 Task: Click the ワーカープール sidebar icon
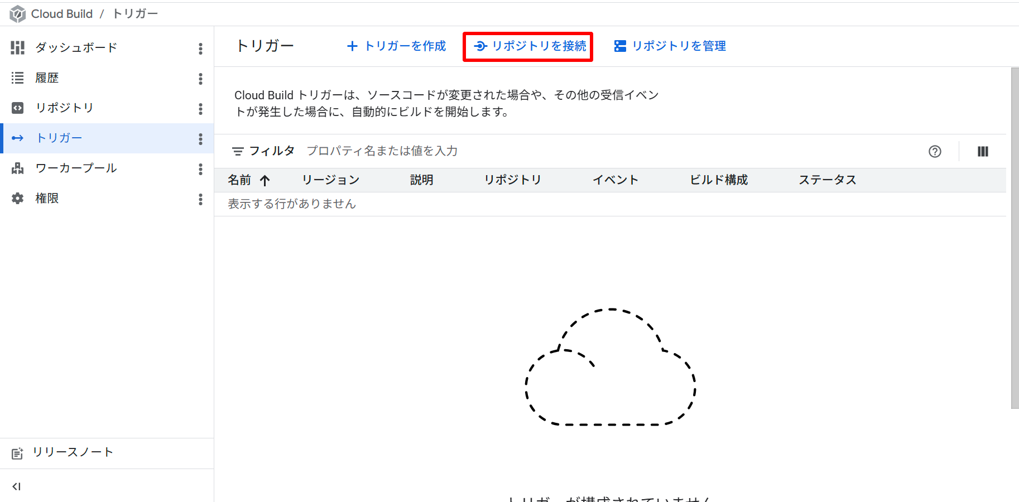pos(18,168)
